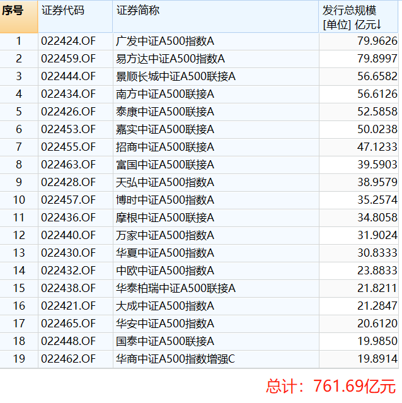Select value 30.8333

click(x=359, y=253)
